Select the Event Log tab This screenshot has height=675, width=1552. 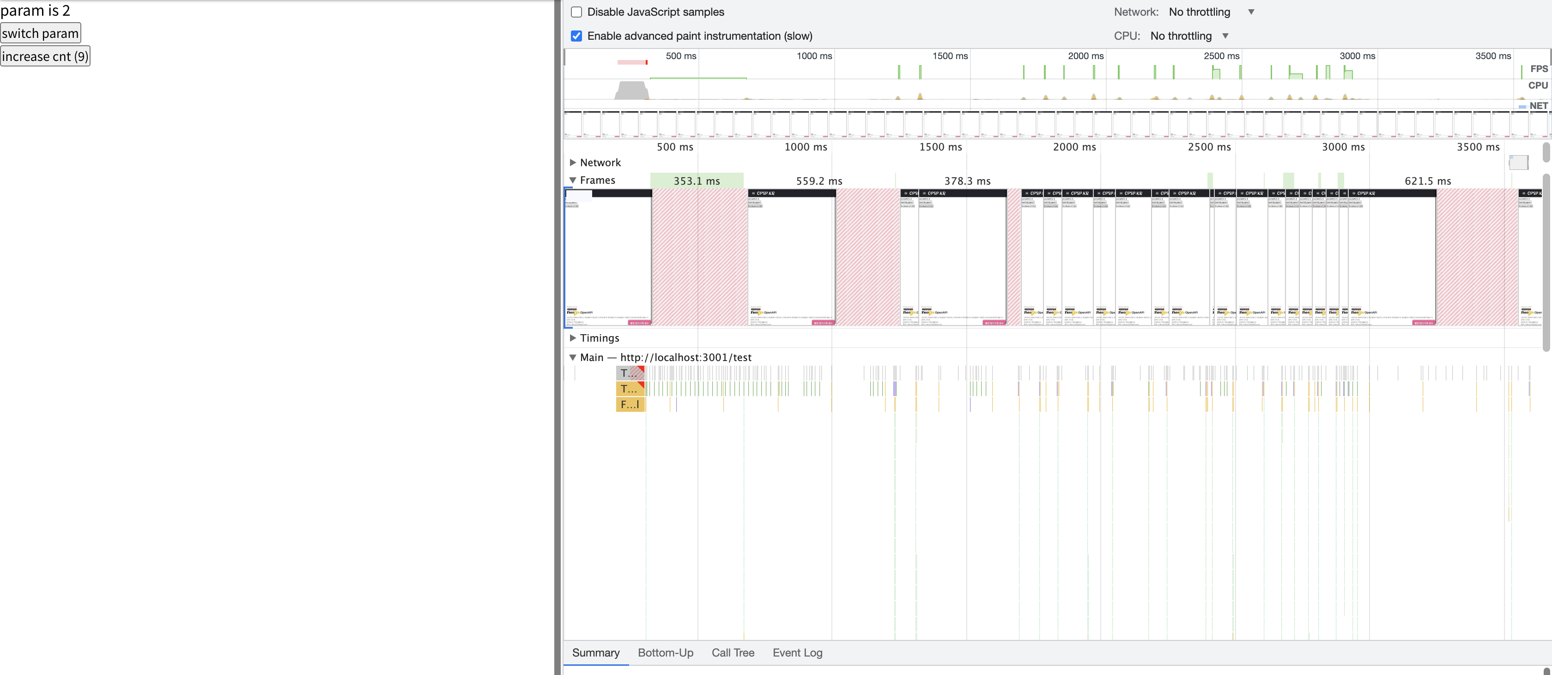point(797,653)
